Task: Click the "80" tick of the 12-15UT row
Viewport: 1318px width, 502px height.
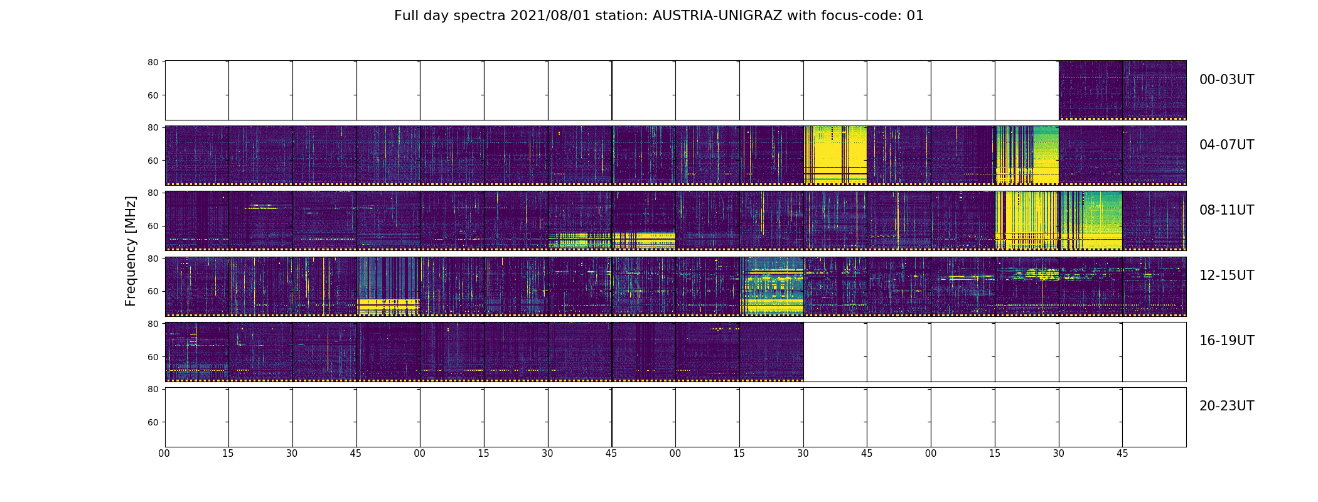Action: [153, 258]
